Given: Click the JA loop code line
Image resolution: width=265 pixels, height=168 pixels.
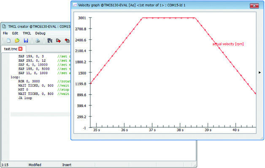Looking at the screenshot, I should [25, 98].
